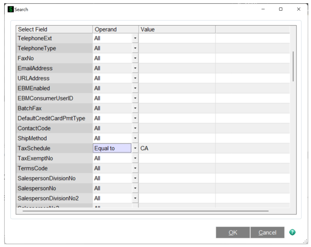Select the ShipMethod field row label
This screenshot has width=311, height=247.
[54, 138]
